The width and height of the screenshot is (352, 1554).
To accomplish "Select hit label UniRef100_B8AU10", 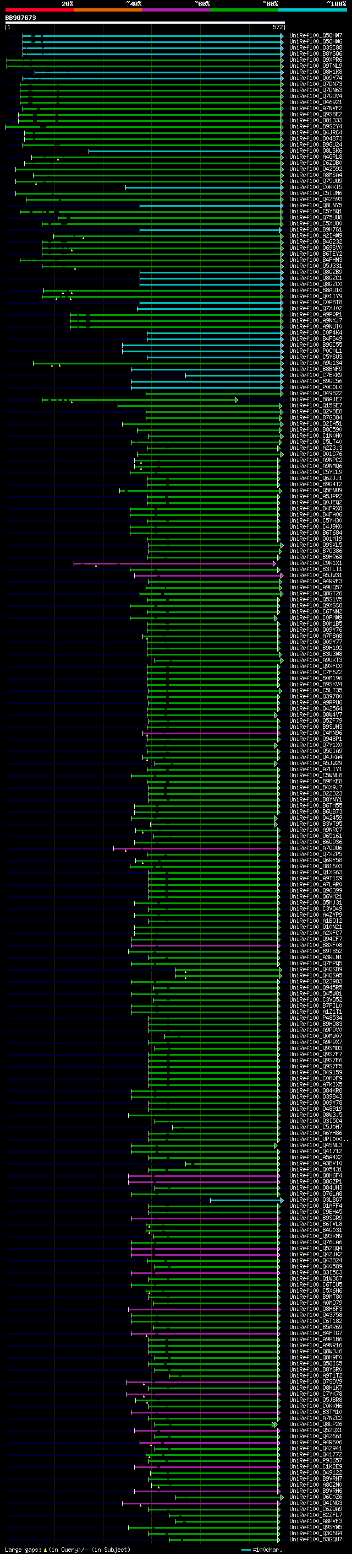I will 316,290.
